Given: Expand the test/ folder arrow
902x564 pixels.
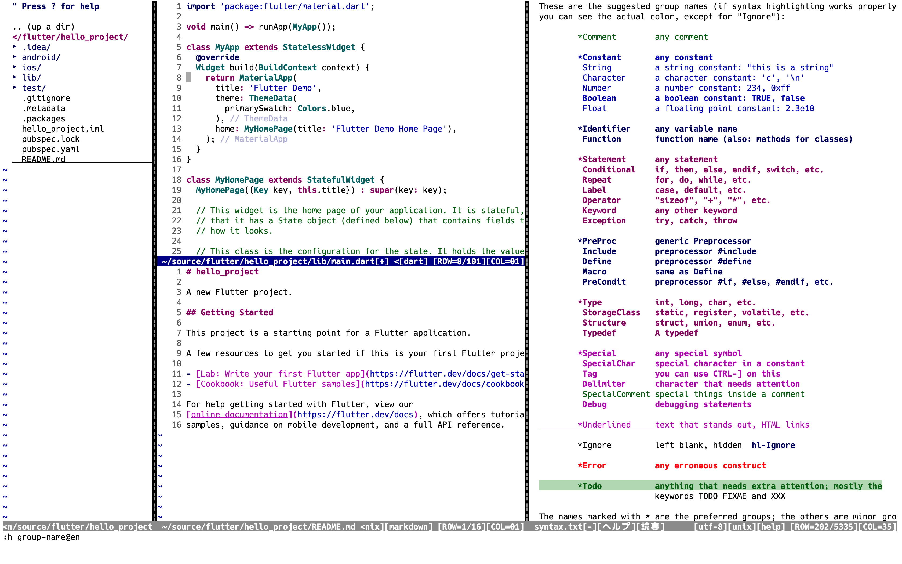Looking at the screenshot, I should coord(14,87).
